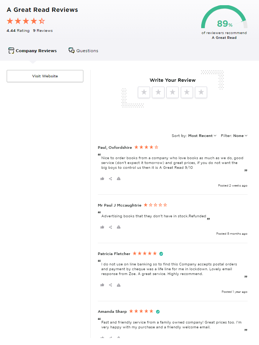The image size is (259, 345).
Task: Click Patricia Fletcher's verified badge
Action: pyautogui.click(x=161, y=254)
